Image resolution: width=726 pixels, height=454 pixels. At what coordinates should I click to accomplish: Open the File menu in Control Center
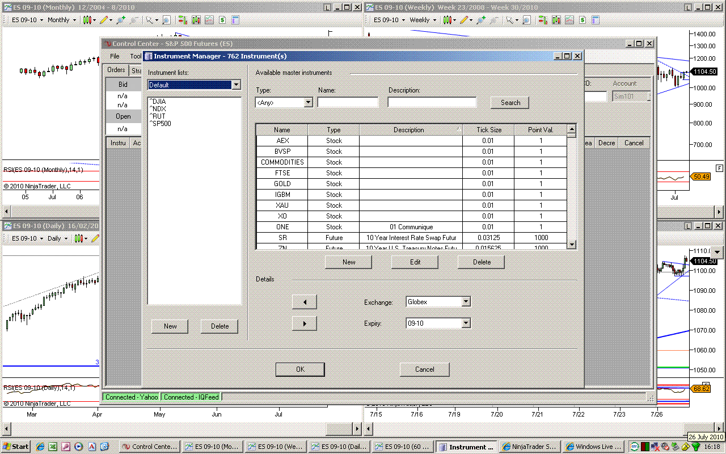[115, 56]
